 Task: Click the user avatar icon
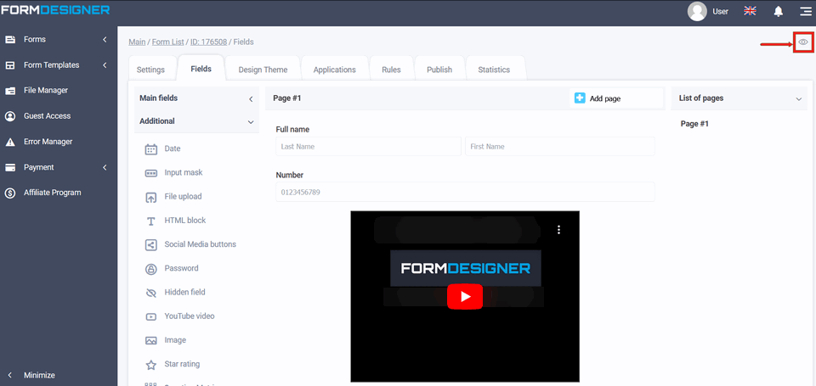pos(697,11)
